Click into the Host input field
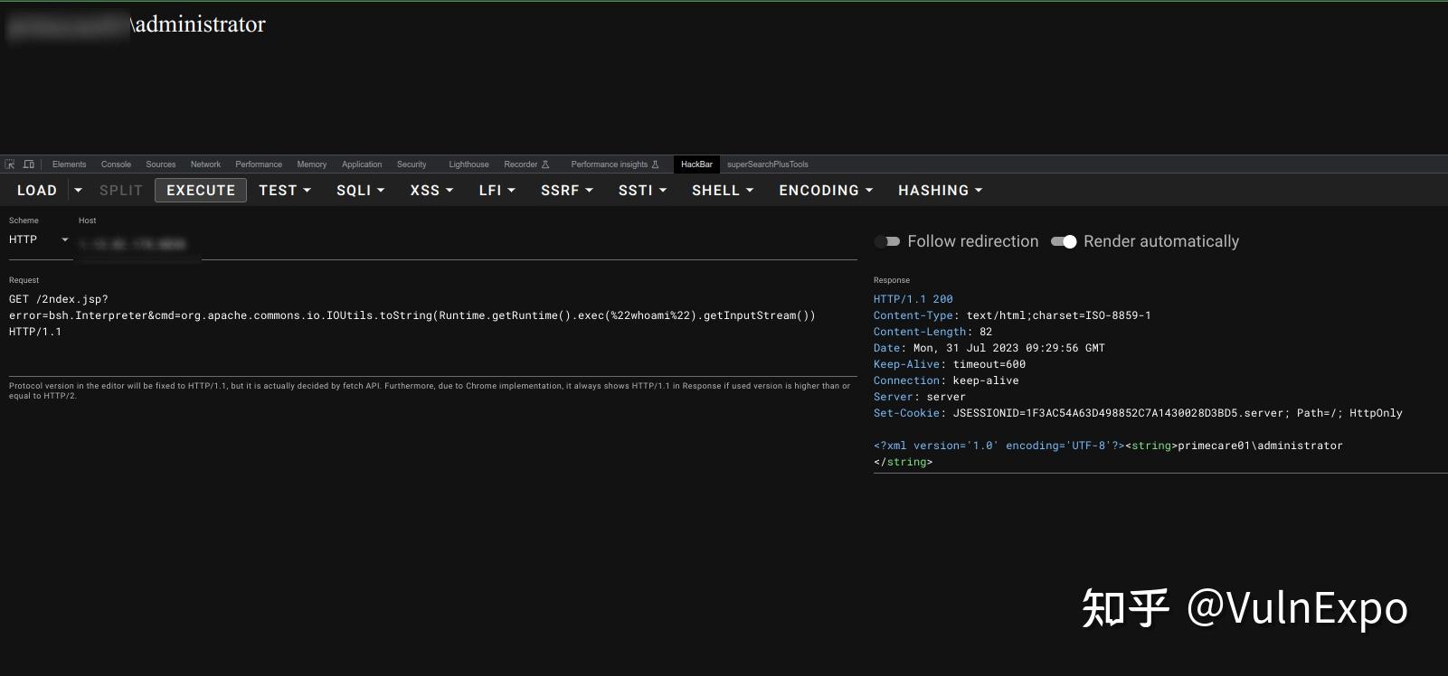Image resolution: width=1448 pixels, height=676 pixels. pos(468,244)
